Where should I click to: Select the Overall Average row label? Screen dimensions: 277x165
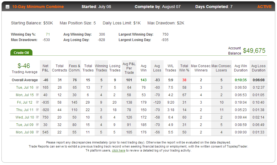click(x=25, y=80)
